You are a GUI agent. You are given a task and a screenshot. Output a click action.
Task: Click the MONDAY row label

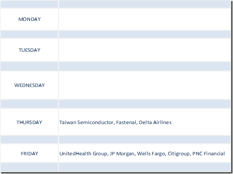tap(29, 19)
